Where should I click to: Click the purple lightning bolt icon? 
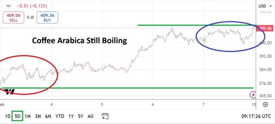point(253,95)
